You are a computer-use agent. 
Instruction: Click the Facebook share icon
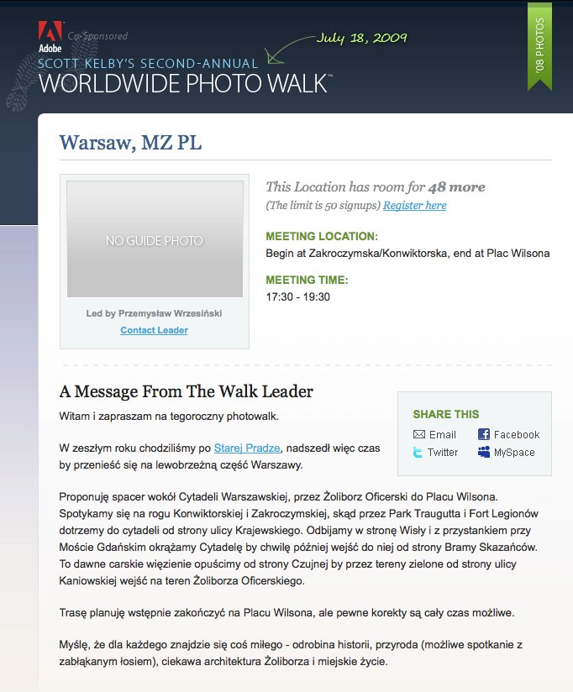pyautogui.click(x=484, y=434)
